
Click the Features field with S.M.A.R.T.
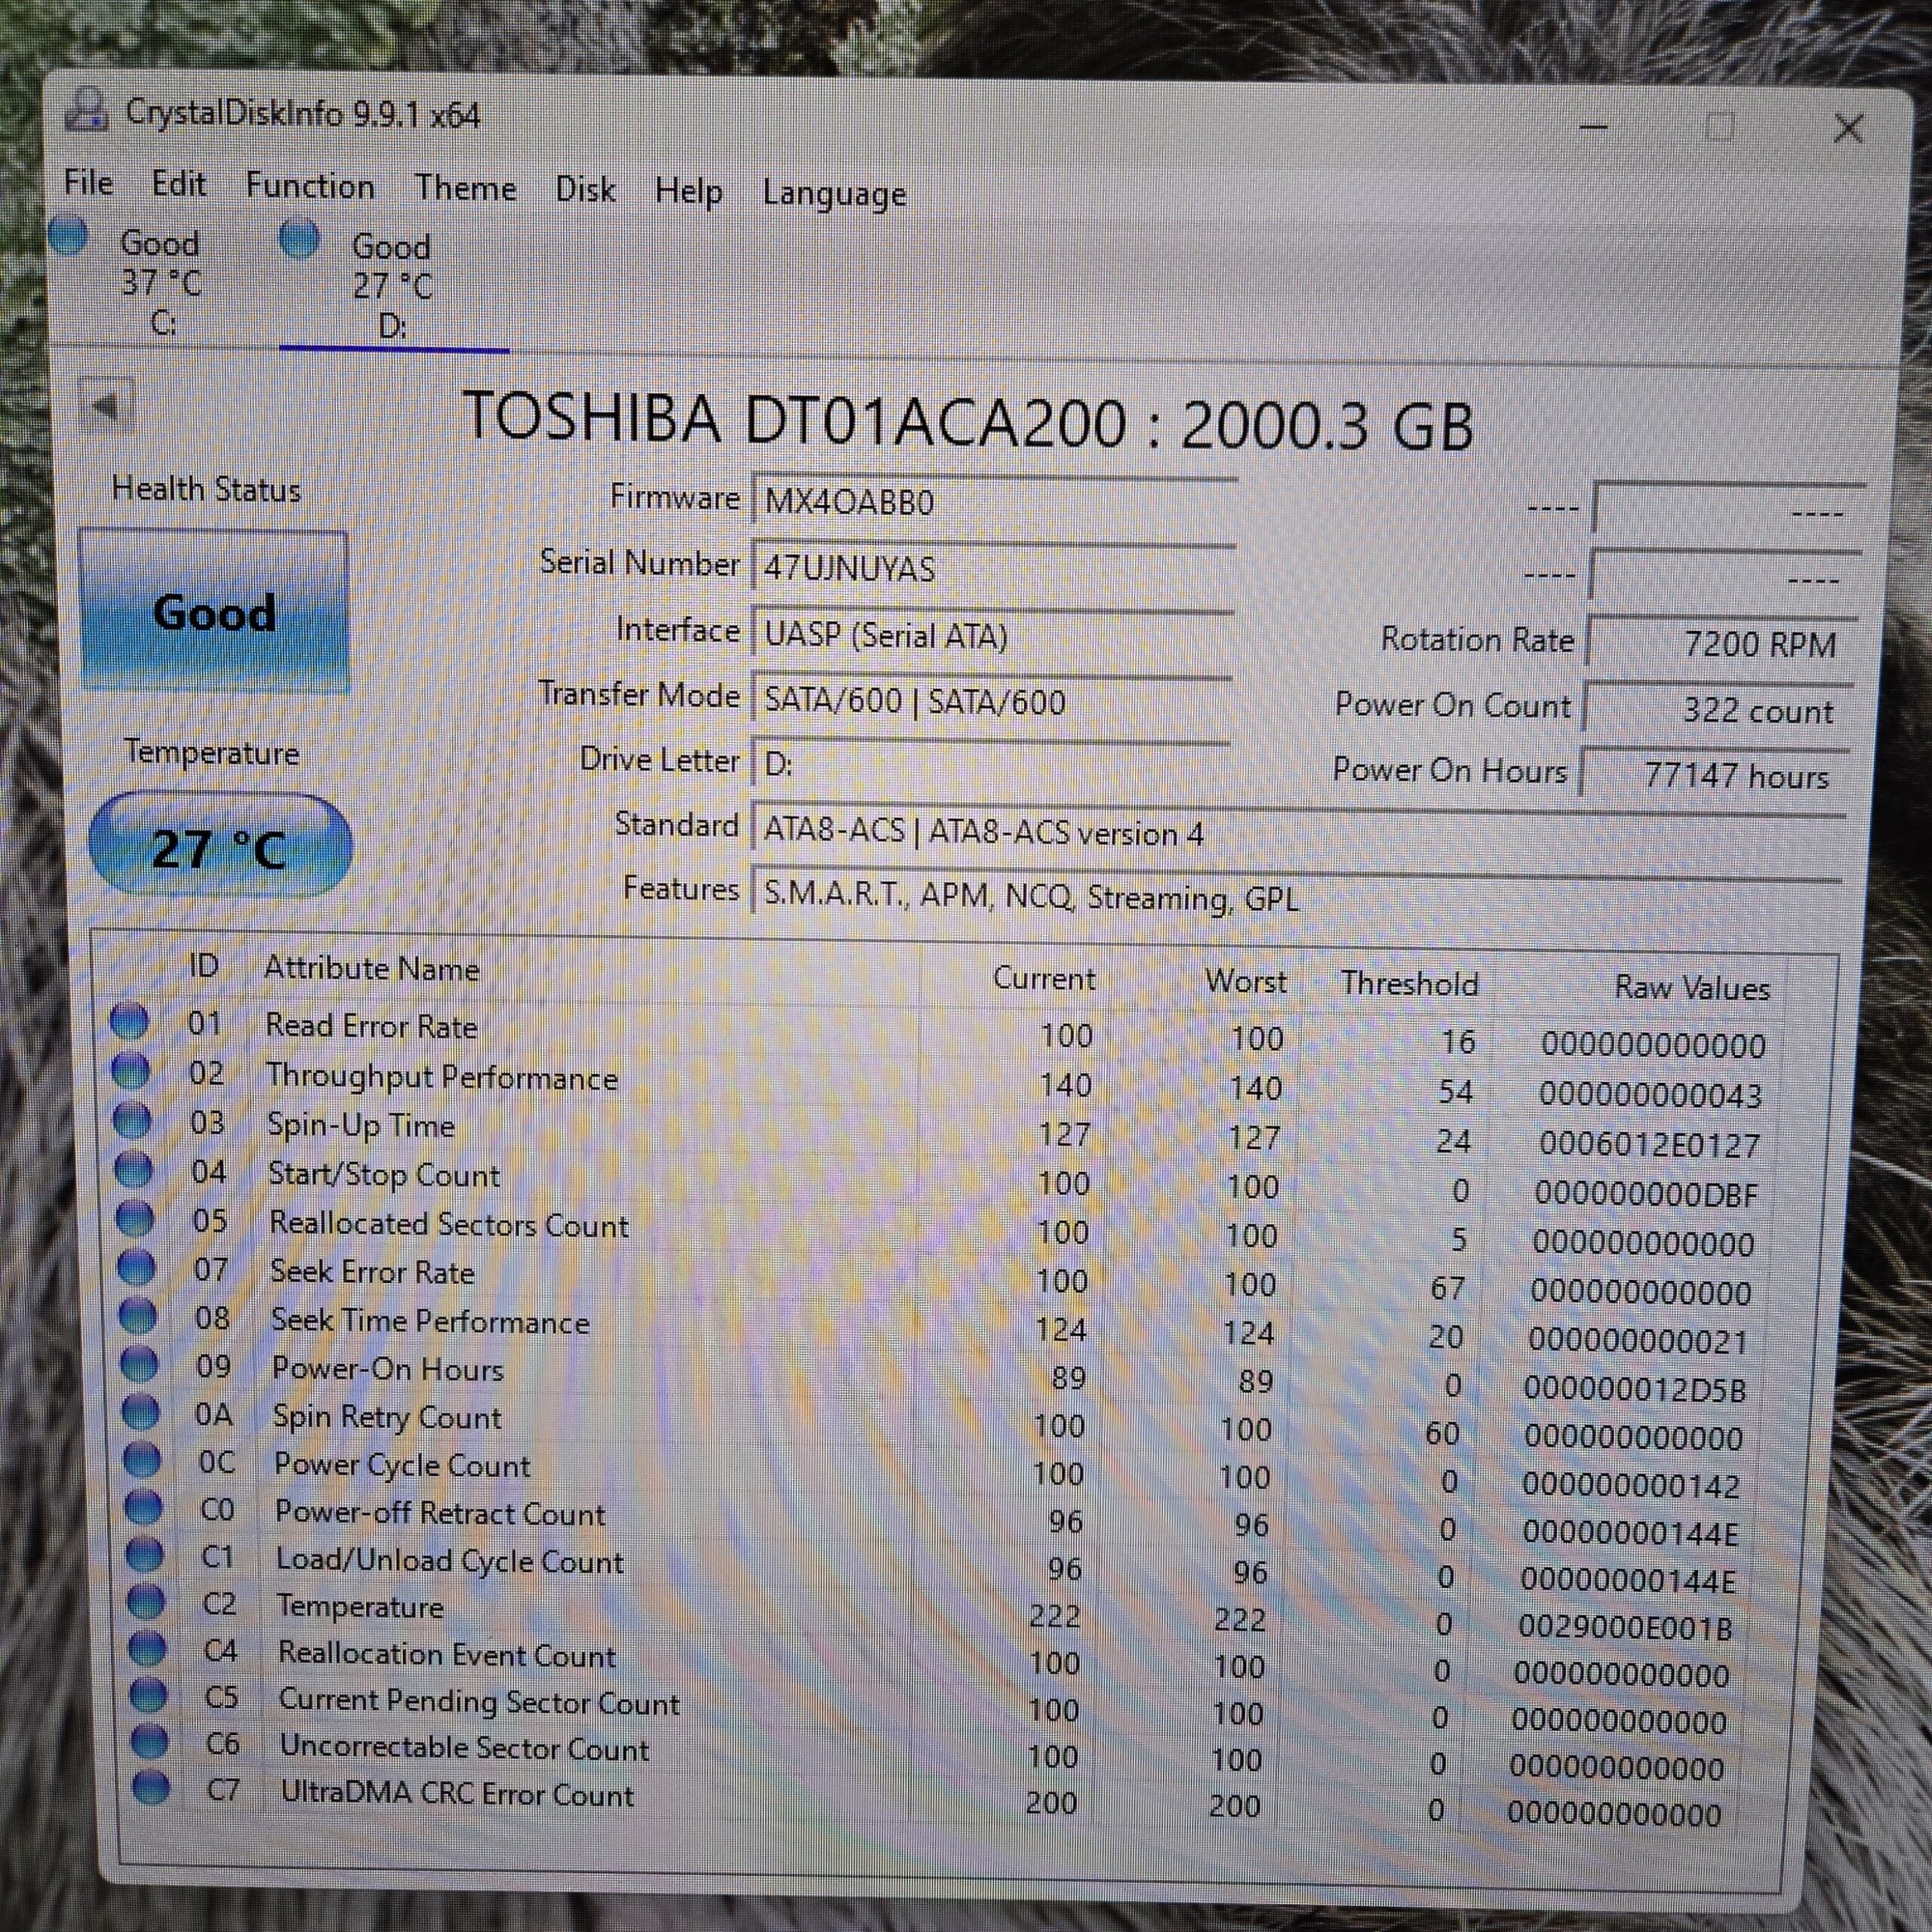(1296, 898)
